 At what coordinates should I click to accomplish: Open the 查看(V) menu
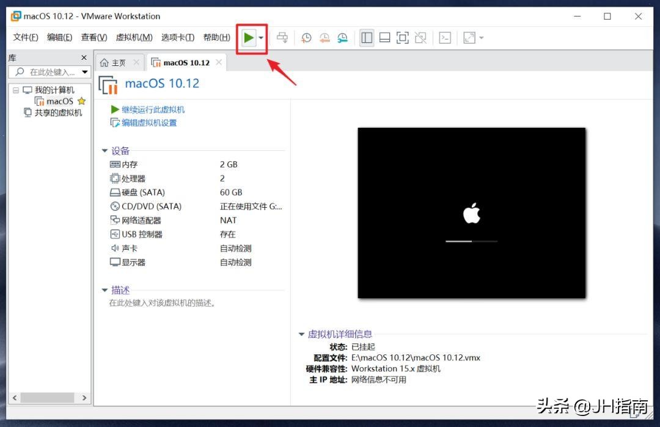(x=94, y=37)
